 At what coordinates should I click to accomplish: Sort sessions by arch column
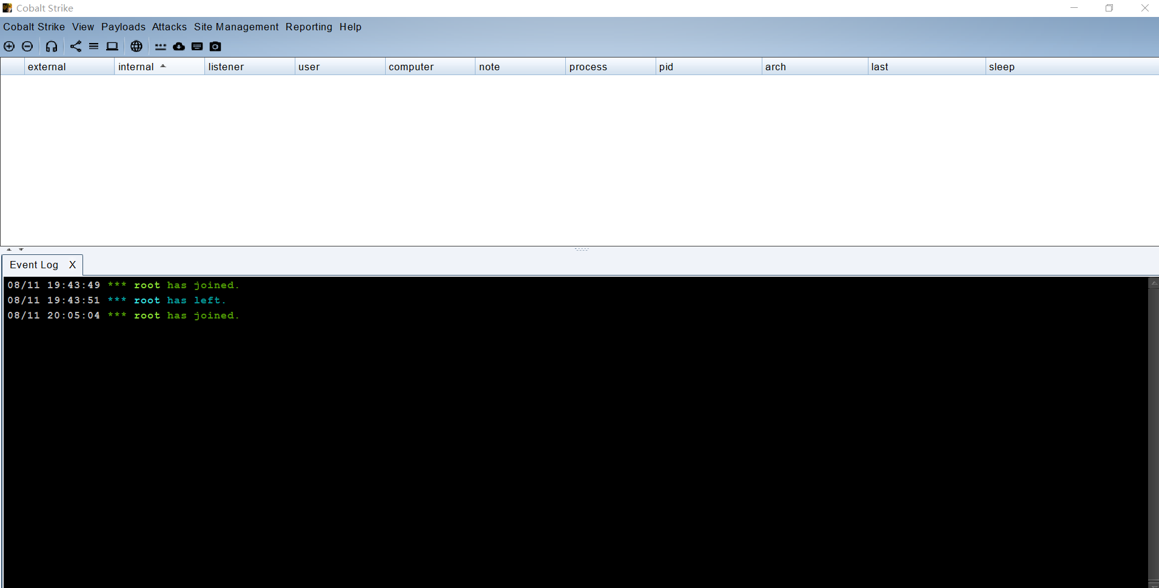[x=815, y=67]
